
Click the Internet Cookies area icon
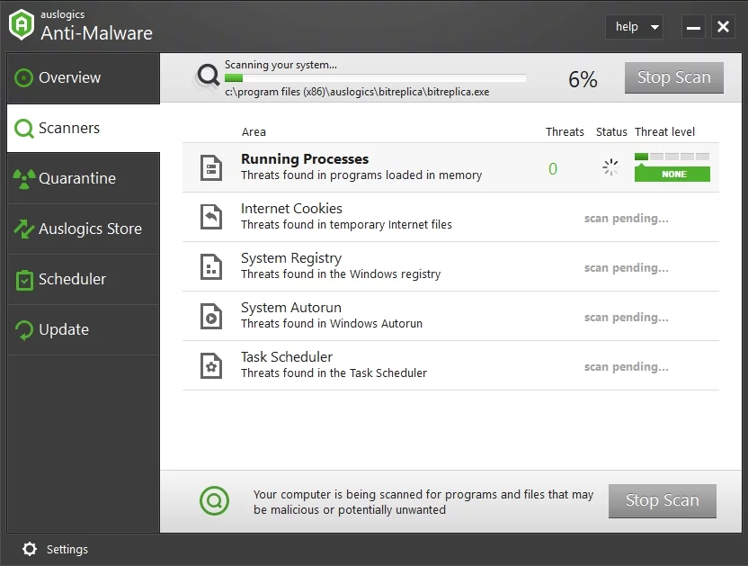[211, 217]
